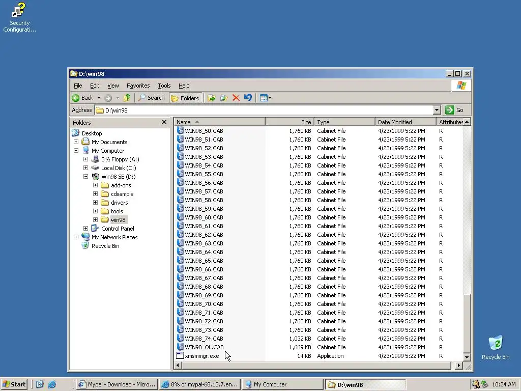Screen dimensions: 521x391
Task: Open the Help menu
Action: (x=184, y=86)
